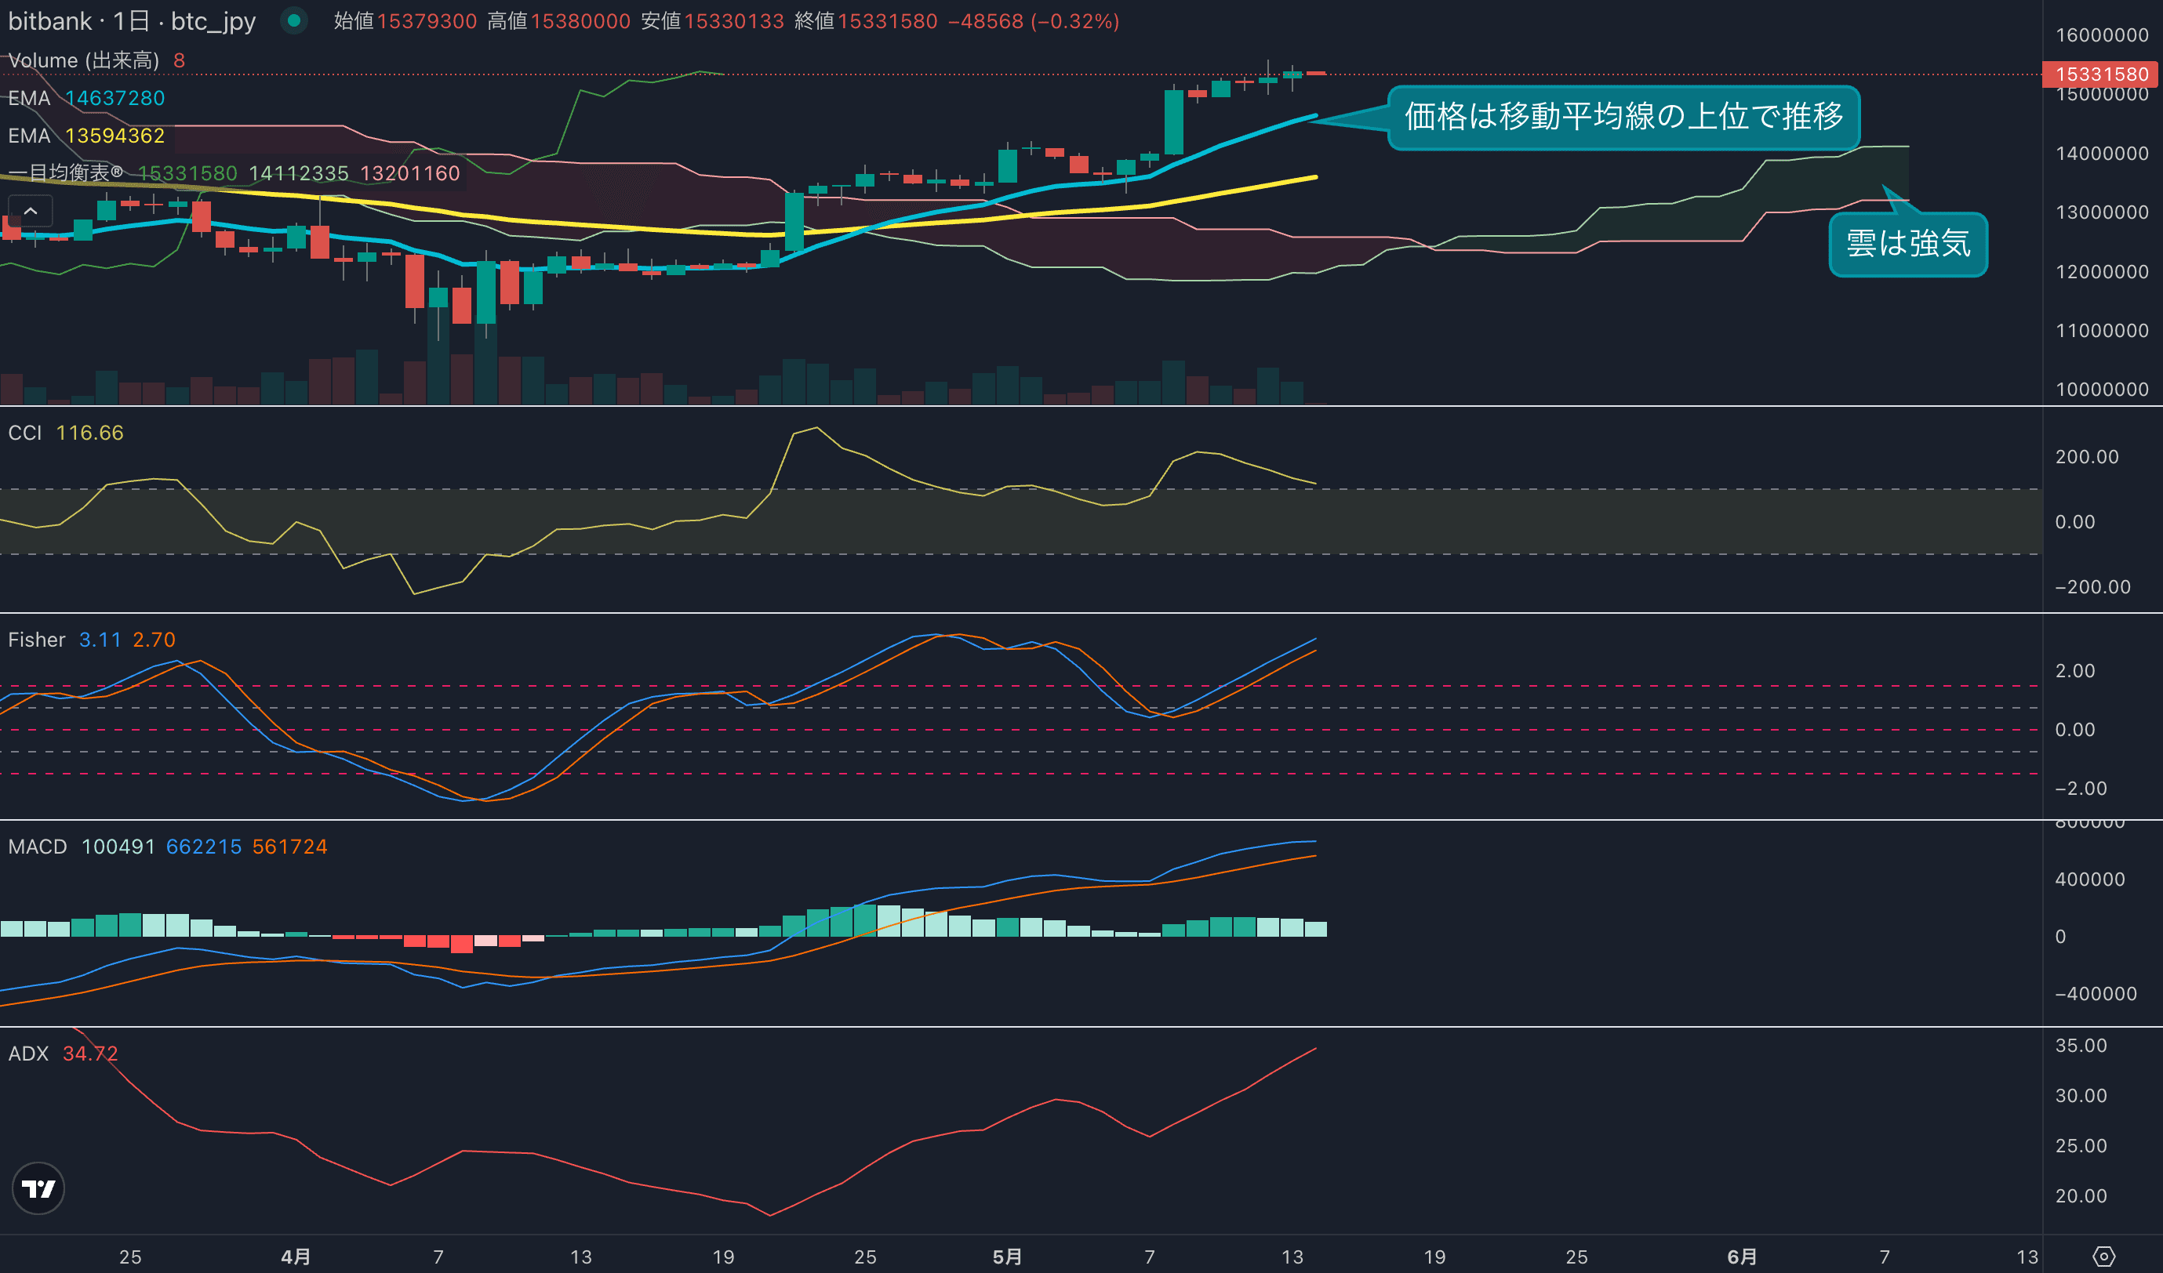Click the green market status dot
Viewport: 2163px width, 1273px height.
pos(293,20)
